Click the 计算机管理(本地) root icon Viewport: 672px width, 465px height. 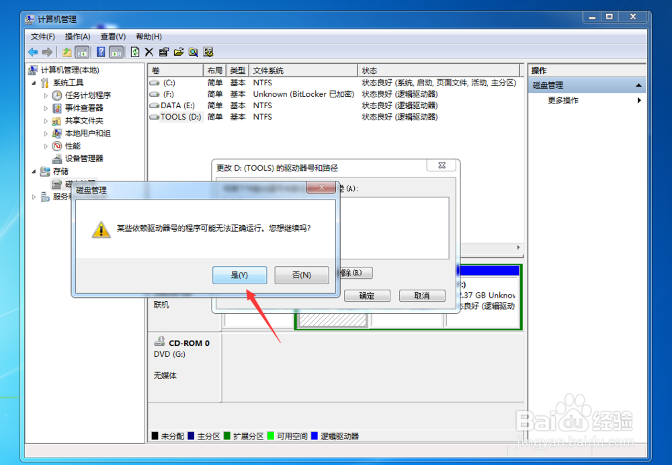coord(33,70)
